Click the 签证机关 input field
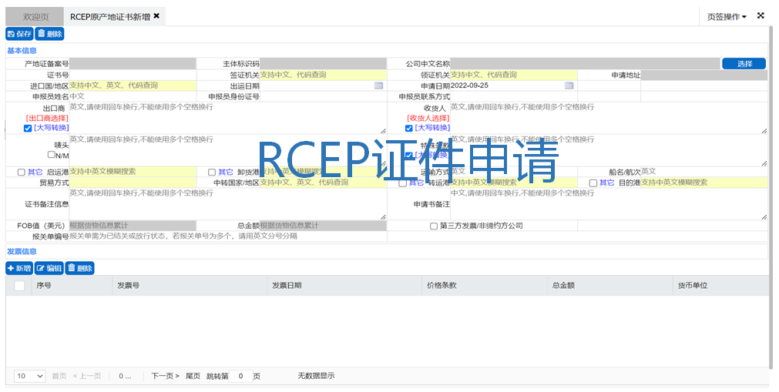Image resolution: width=779 pixels, height=392 pixels. [323, 75]
